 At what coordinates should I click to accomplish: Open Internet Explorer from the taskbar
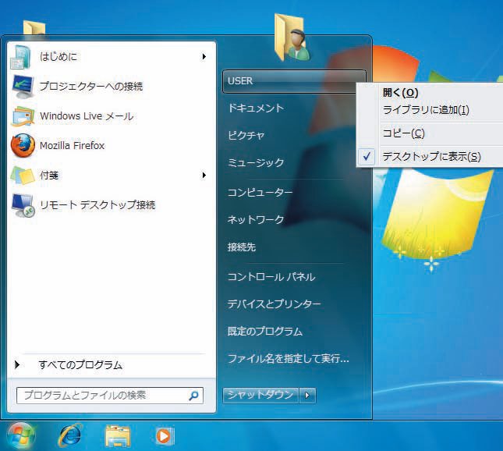(x=70, y=435)
